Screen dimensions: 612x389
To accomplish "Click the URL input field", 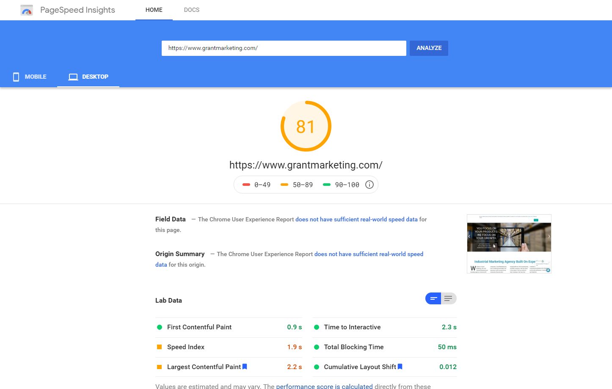I will (284, 48).
